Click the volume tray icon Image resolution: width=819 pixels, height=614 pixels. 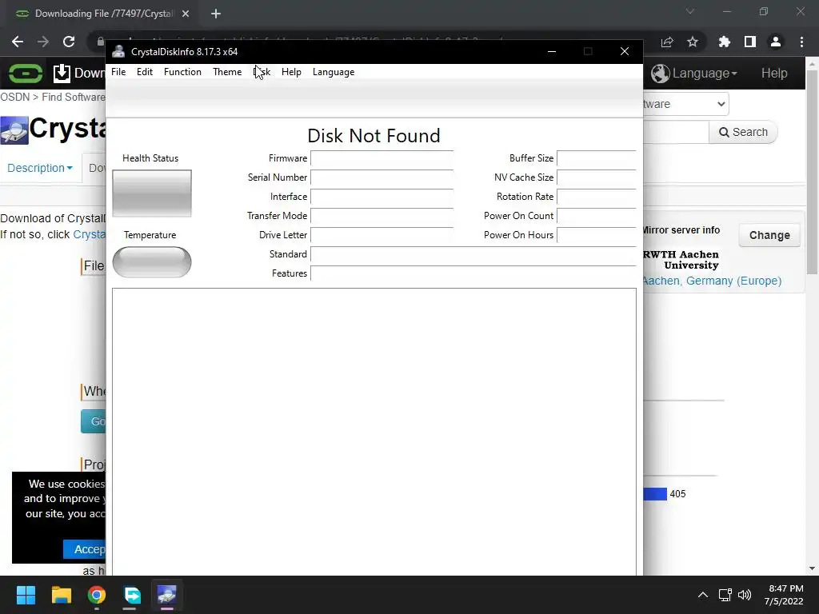pyautogui.click(x=745, y=595)
